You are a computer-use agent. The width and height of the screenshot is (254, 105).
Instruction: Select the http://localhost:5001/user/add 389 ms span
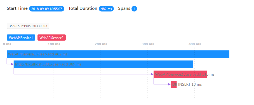pyautogui.click(x=103, y=64)
